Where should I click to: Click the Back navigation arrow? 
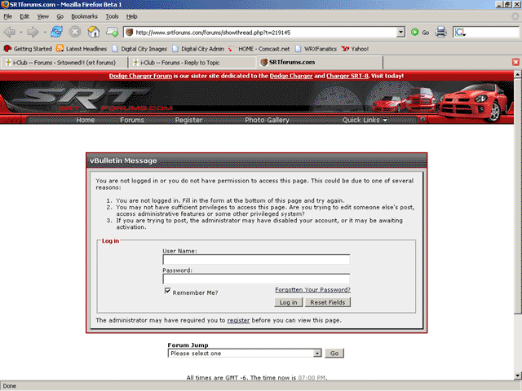pos(11,32)
